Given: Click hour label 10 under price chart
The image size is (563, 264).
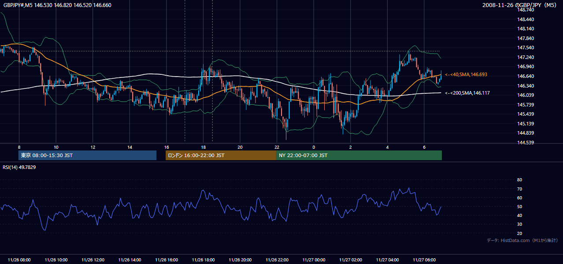Looking at the screenshot, I should point(56,147).
